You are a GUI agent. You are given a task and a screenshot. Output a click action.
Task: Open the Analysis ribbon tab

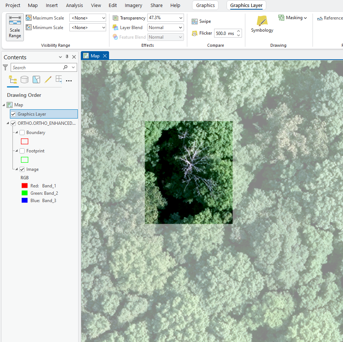coord(75,5)
